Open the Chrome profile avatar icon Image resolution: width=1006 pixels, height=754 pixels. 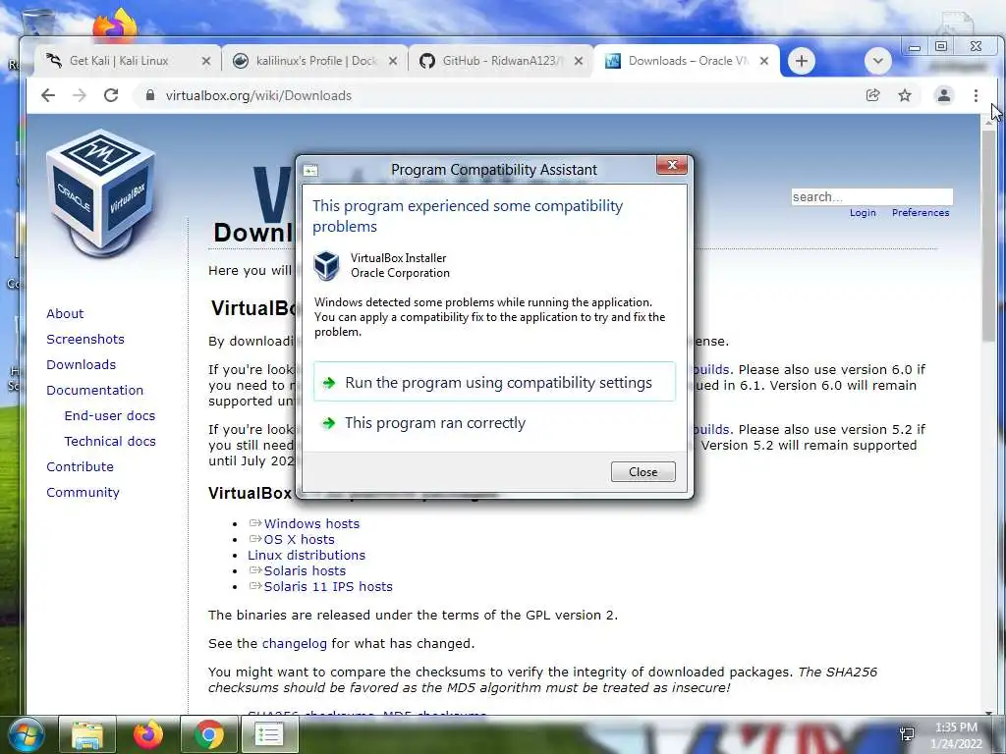pyautogui.click(x=944, y=95)
